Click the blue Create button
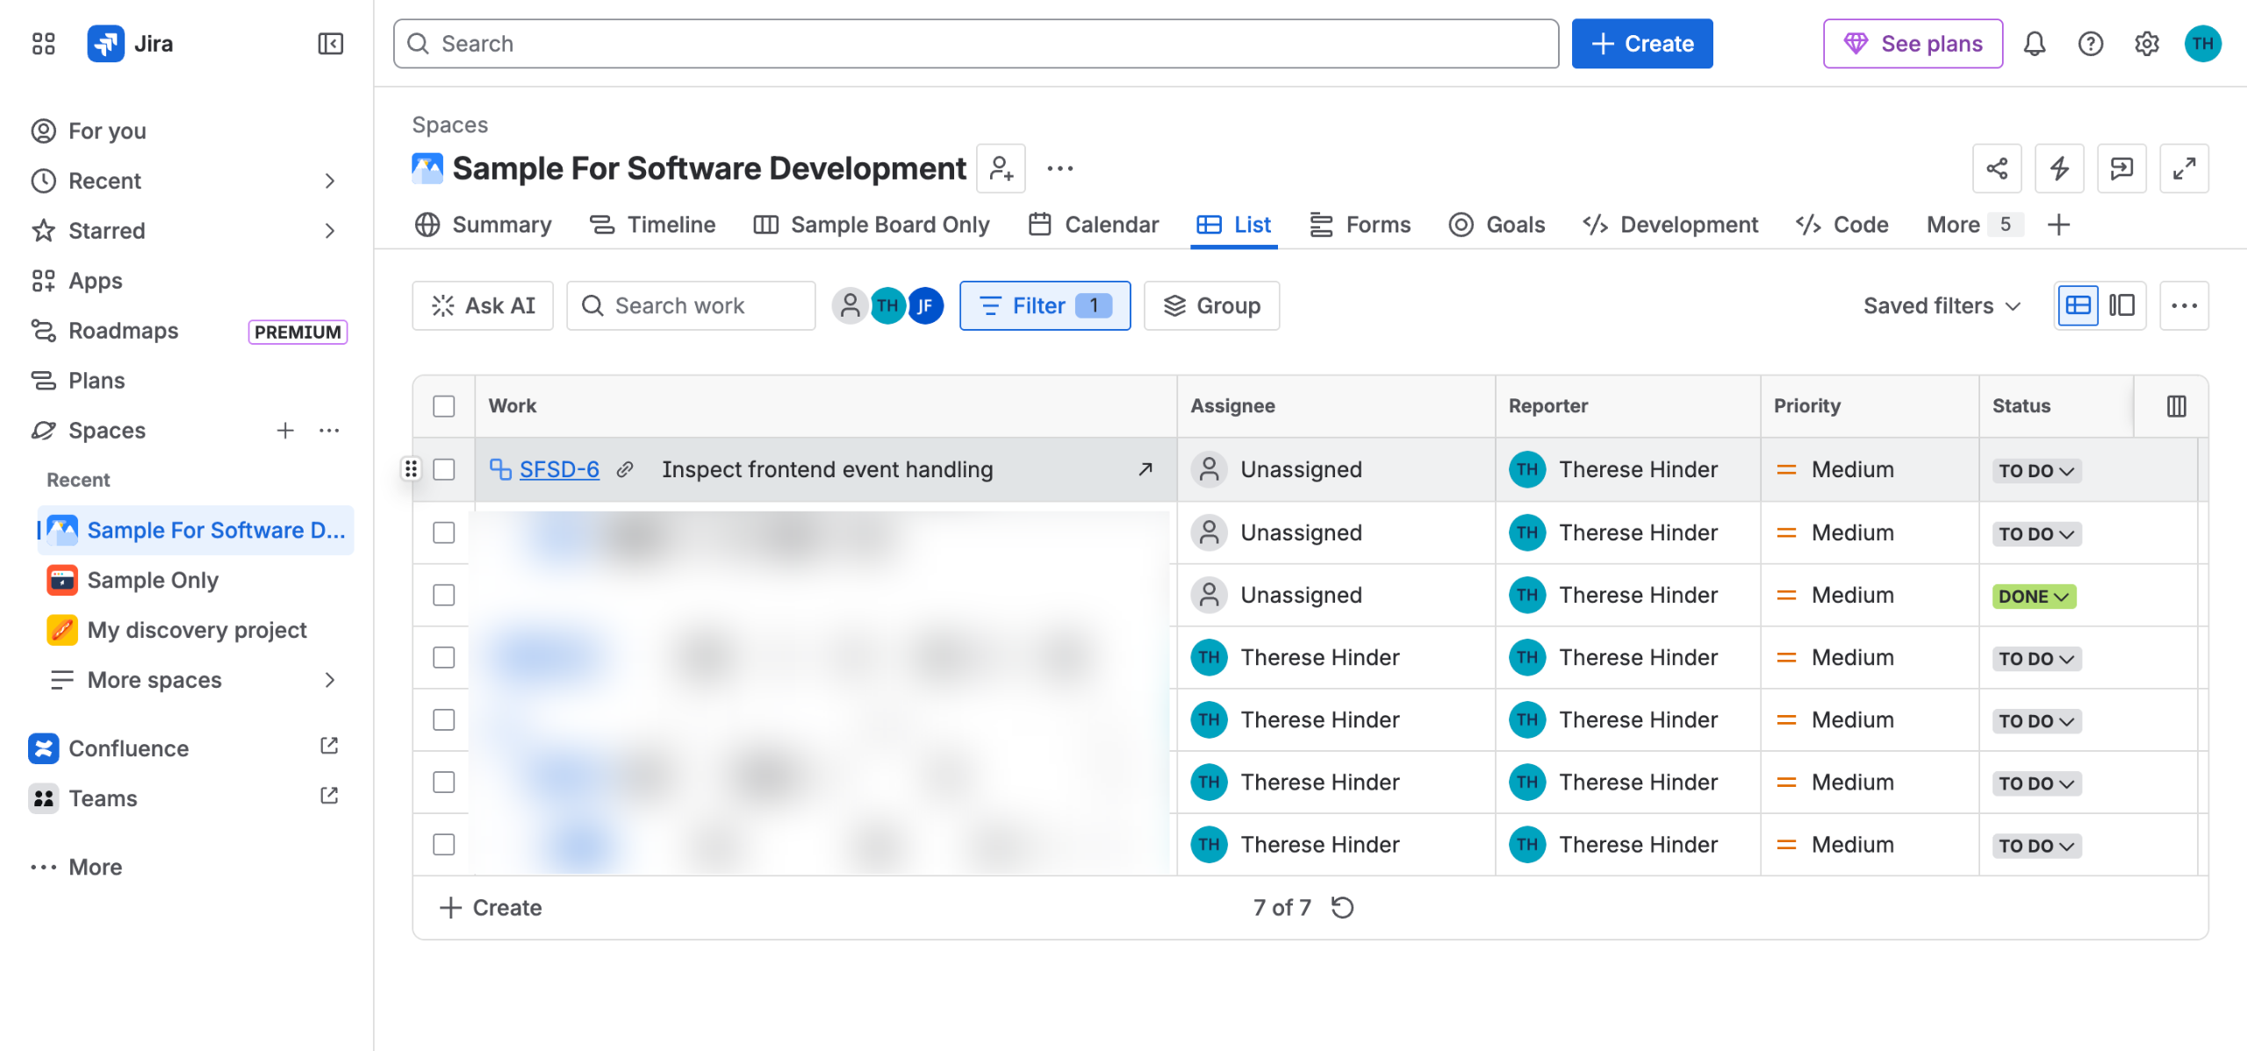2247x1051 pixels. pyautogui.click(x=1641, y=44)
